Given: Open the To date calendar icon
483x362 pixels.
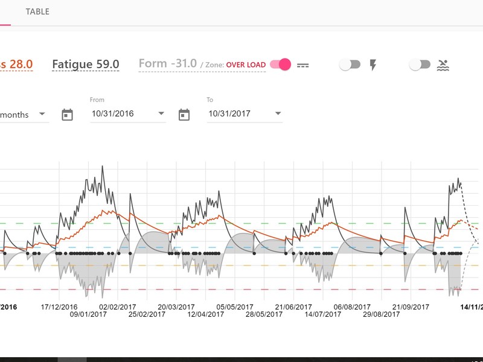Looking at the screenshot, I should tap(184, 115).
